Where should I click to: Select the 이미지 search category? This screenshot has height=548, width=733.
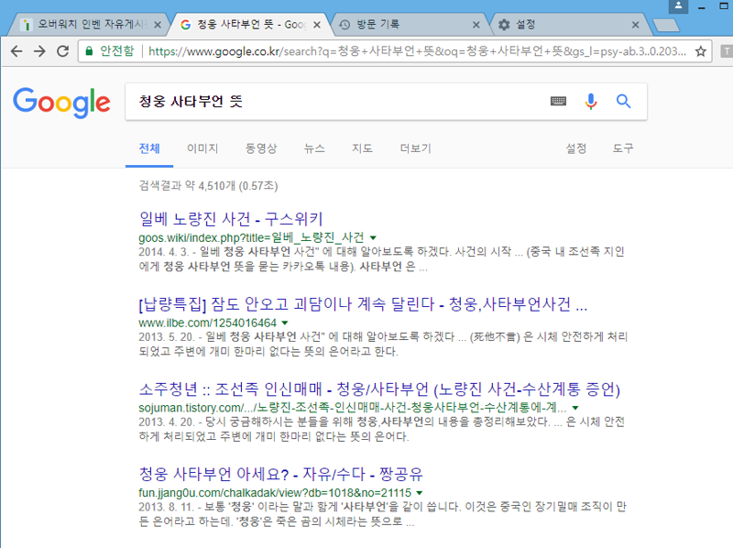click(202, 148)
